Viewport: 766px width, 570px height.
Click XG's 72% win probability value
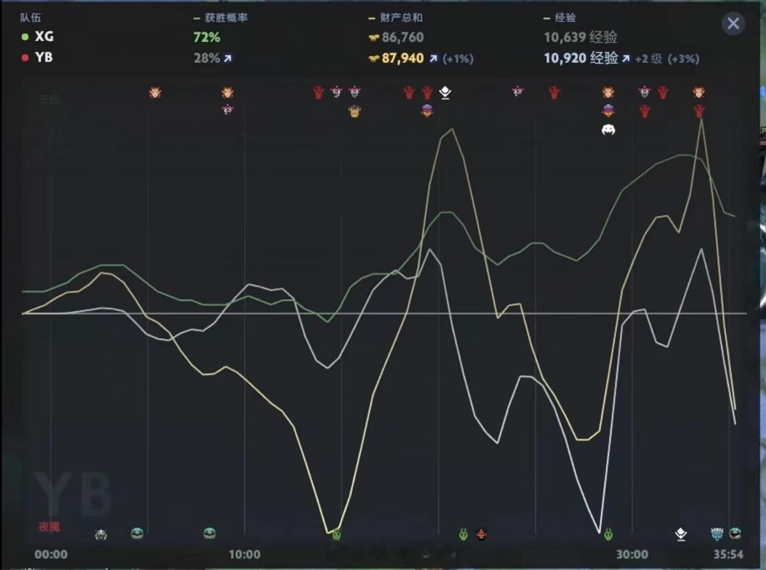tap(207, 37)
